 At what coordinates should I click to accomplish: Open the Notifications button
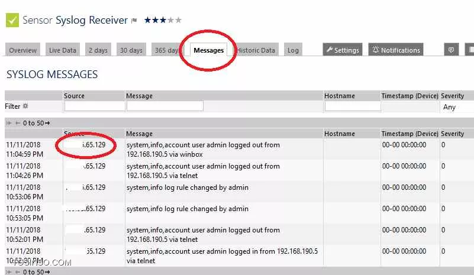click(x=396, y=50)
